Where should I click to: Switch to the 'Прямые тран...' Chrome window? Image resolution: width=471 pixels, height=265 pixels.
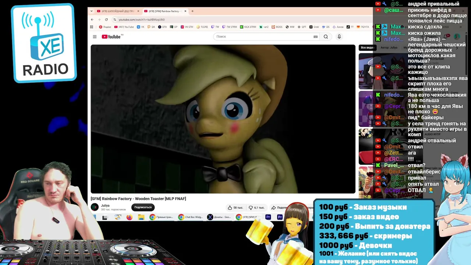(161, 218)
